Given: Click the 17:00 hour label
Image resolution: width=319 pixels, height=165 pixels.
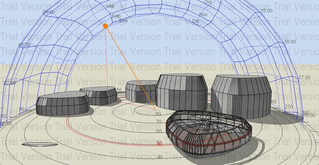Looking at the screenshot, I should pos(304,77).
